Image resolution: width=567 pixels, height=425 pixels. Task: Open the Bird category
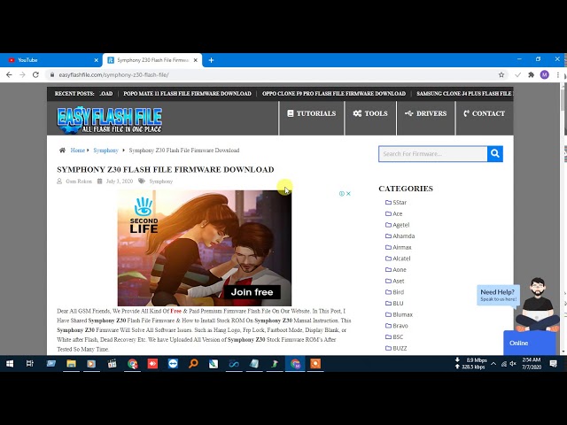(x=398, y=292)
